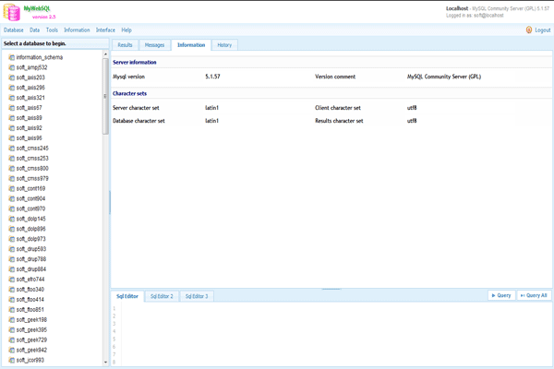
Task: Switch to the Results tab
Action: (126, 45)
